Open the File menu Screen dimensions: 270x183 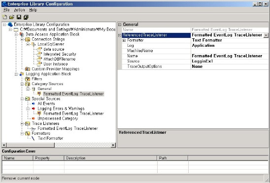[6, 10]
